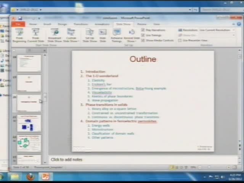This screenshot has height=183, width=244.
Task: Start slideshow From Beginning
Action: coord(19,35)
